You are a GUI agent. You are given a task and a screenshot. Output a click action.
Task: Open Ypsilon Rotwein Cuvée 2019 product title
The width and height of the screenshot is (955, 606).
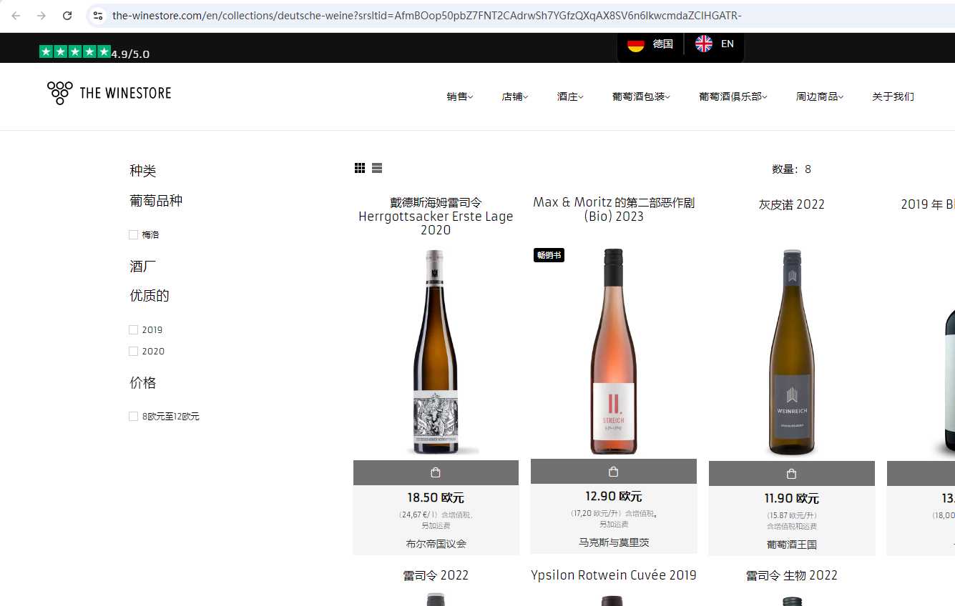[x=614, y=575]
